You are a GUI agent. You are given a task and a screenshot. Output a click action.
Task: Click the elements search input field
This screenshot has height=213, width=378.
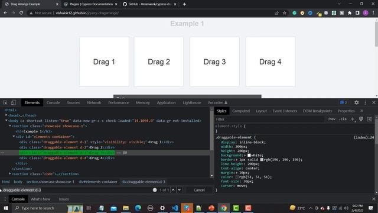click(x=76, y=190)
